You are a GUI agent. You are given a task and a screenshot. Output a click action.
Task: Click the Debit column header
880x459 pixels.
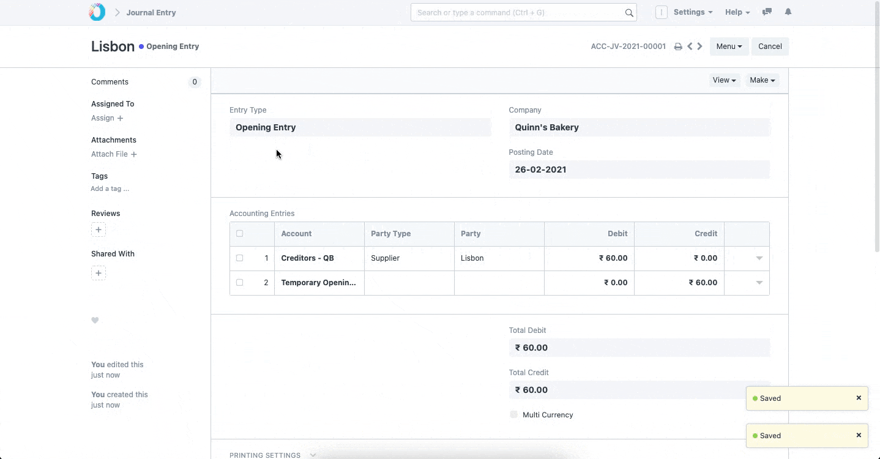(589, 234)
